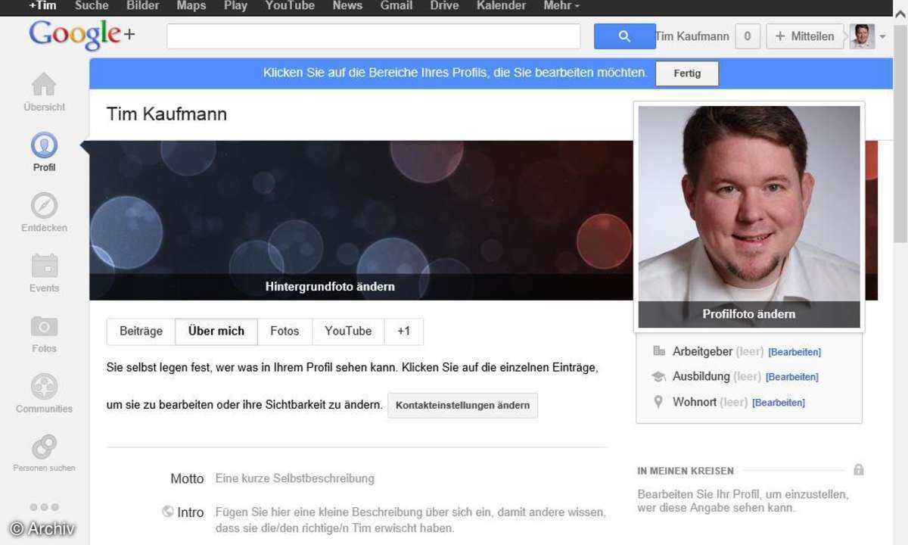The height and width of the screenshot is (545, 908).
Task: Switch to the YouTube profile tab
Action: pos(348,332)
